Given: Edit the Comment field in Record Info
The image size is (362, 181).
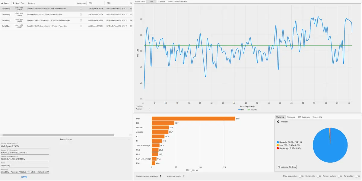Looking at the screenshot, I should coord(25,172).
